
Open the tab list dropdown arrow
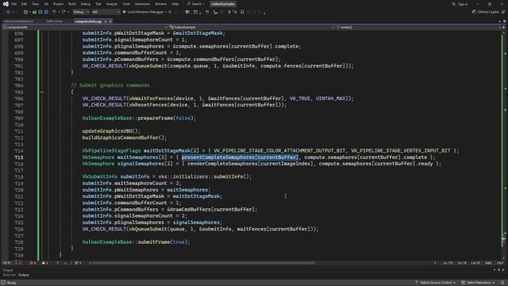tap(499, 21)
